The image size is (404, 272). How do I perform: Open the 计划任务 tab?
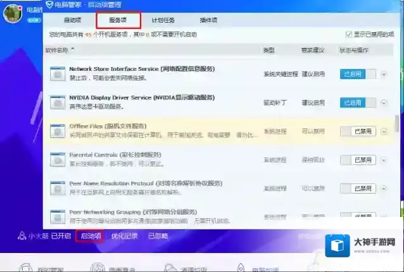click(163, 20)
